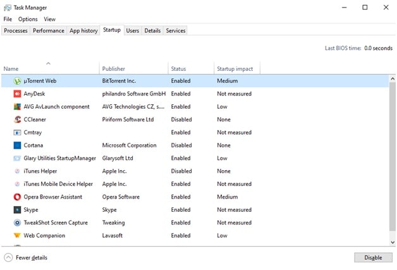This screenshot has height=270, width=397.
Task: Open the Options menu
Action: pos(28,19)
